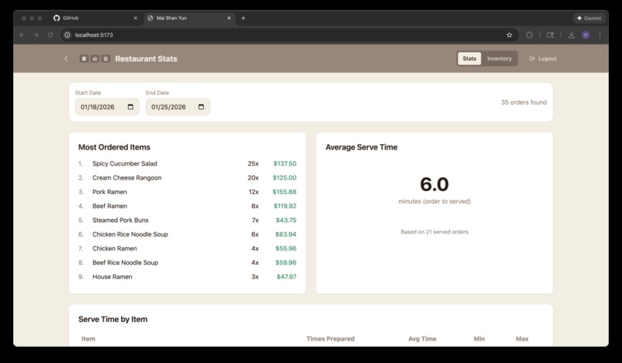The width and height of the screenshot is (622, 363).
Task: Click the browser back arrow
Action: [x=22, y=35]
